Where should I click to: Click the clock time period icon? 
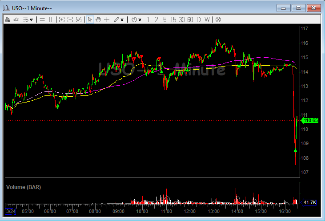pyautogui.click(x=134, y=20)
